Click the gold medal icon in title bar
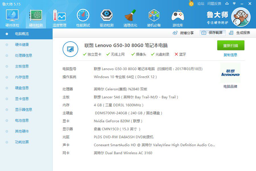 pyautogui.click(x=191, y=3)
